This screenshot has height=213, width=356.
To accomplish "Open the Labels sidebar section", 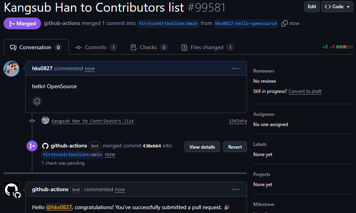I will point(260,144).
